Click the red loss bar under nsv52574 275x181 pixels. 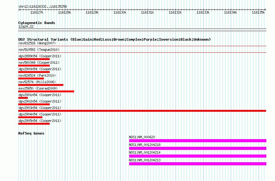click(41, 85)
